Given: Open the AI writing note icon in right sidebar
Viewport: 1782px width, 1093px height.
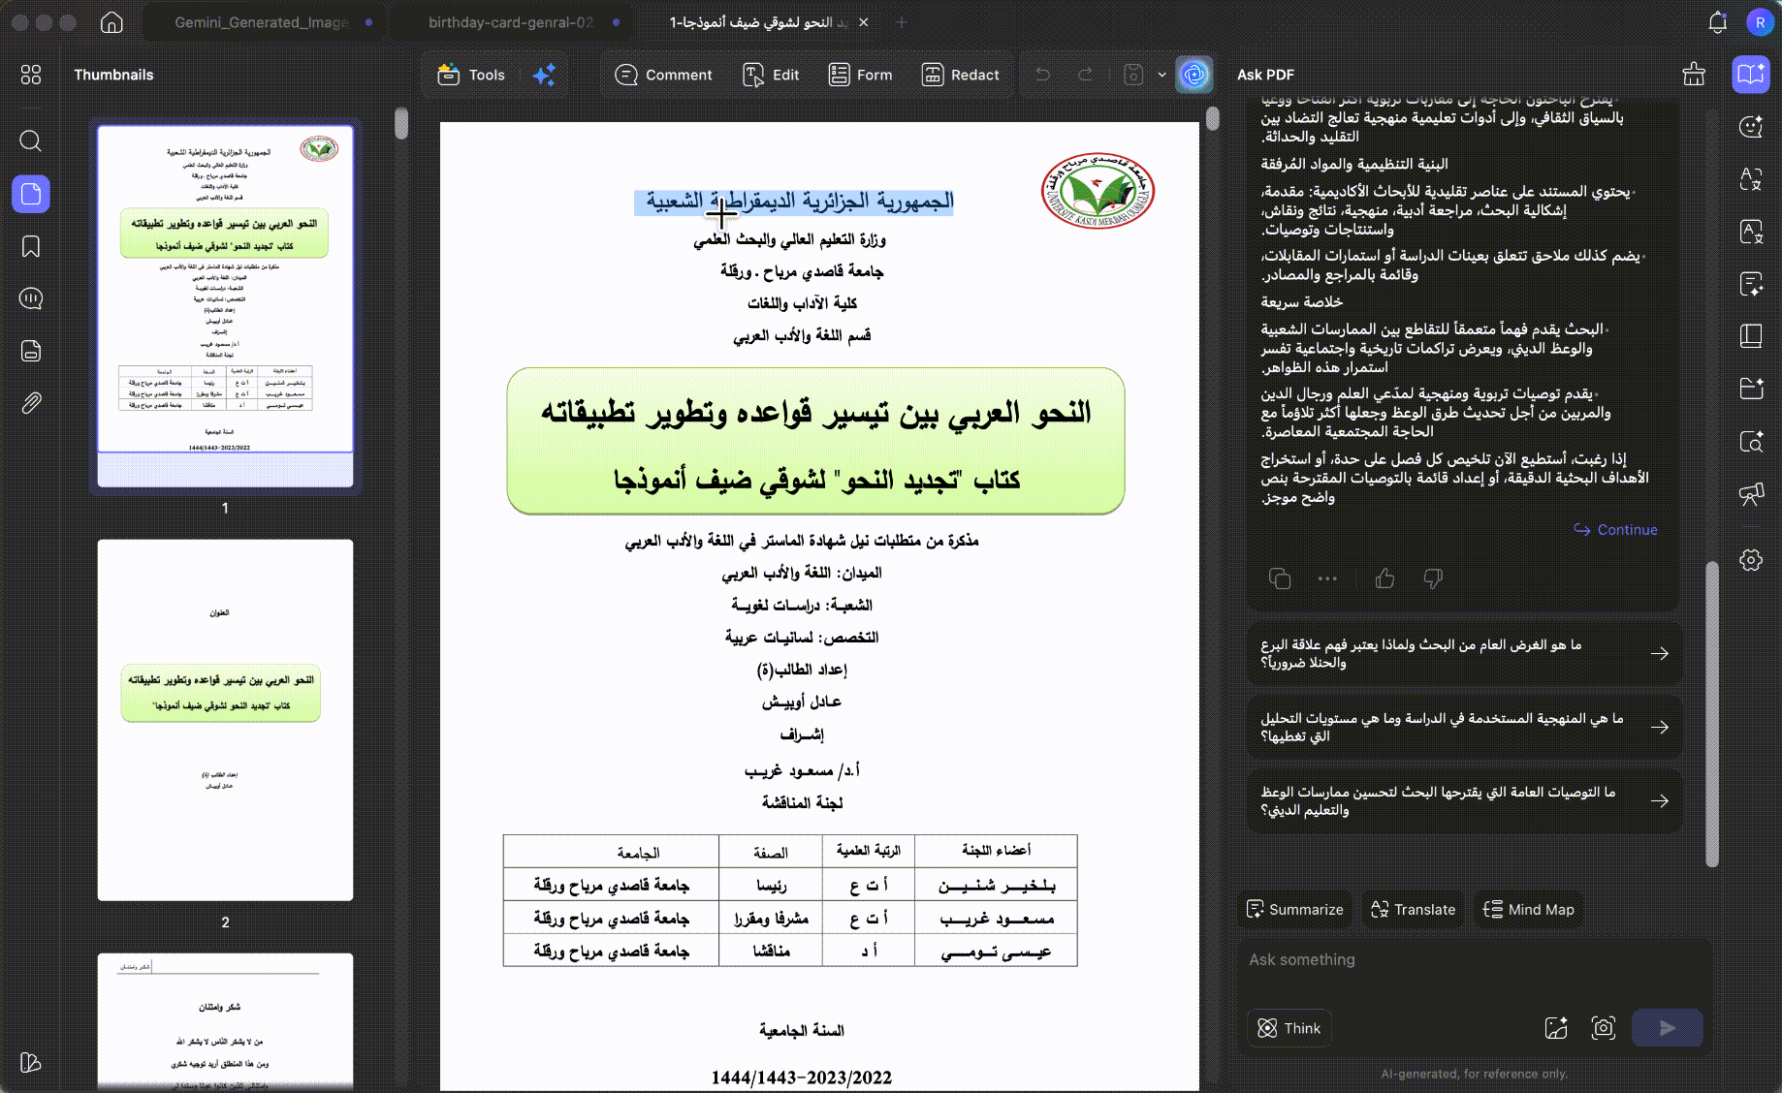Looking at the screenshot, I should pyautogui.click(x=1751, y=283).
